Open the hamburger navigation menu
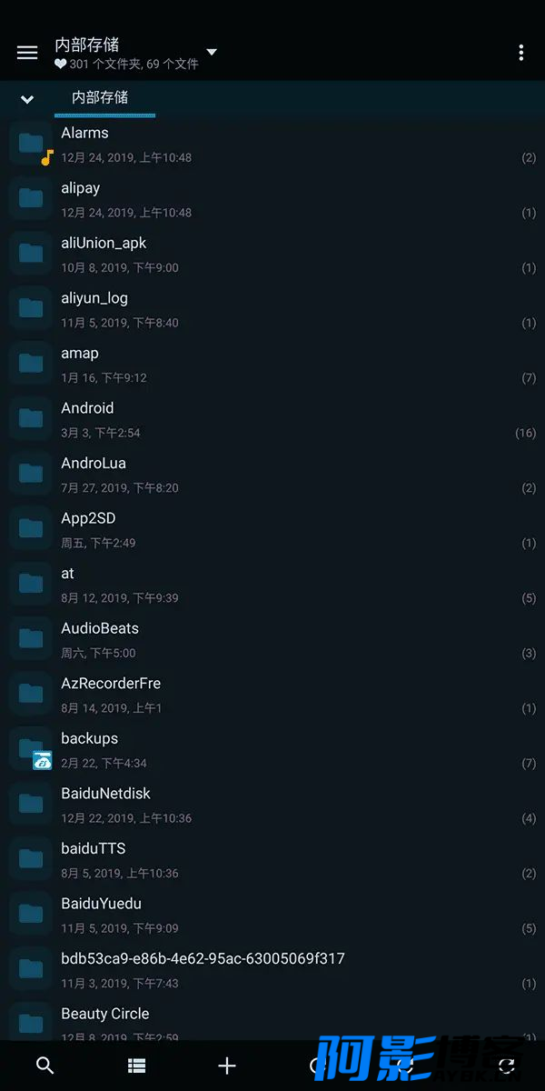The image size is (545, 1091). tap(27, 53)
